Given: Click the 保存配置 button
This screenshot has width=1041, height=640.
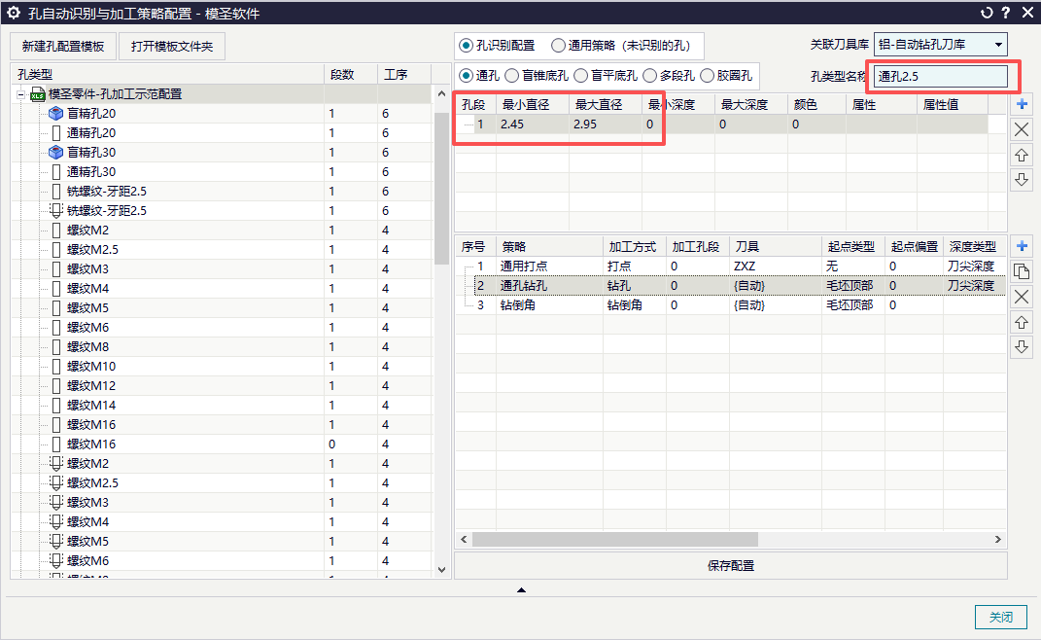Looking at the screenshot, I should 730,565.
